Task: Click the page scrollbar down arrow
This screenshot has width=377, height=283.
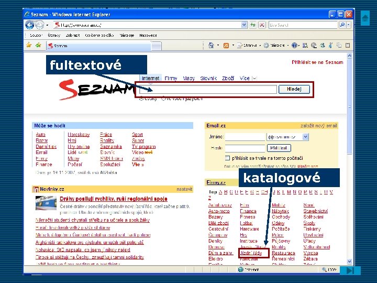Action: 349,262
